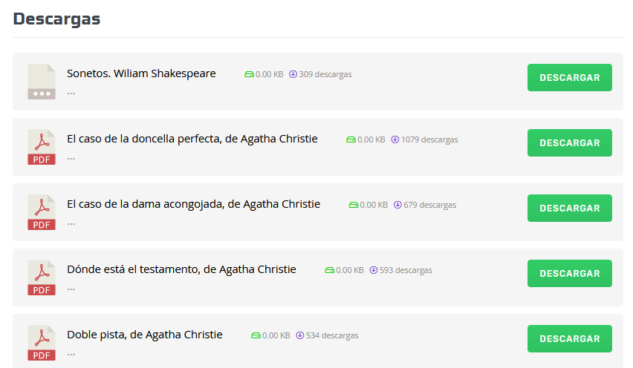The height and width of the screenshot is (368, 633).
Task: Select the Doble pista, de Agatha Christie title
Action: [x=144, y=335]
